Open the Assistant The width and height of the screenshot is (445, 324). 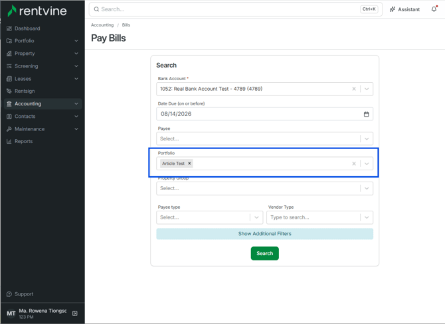click(404, 9)
